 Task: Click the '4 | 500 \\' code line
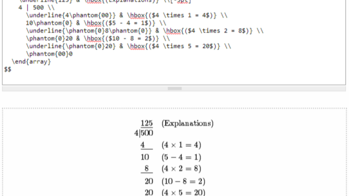click(x=36, y=8)
